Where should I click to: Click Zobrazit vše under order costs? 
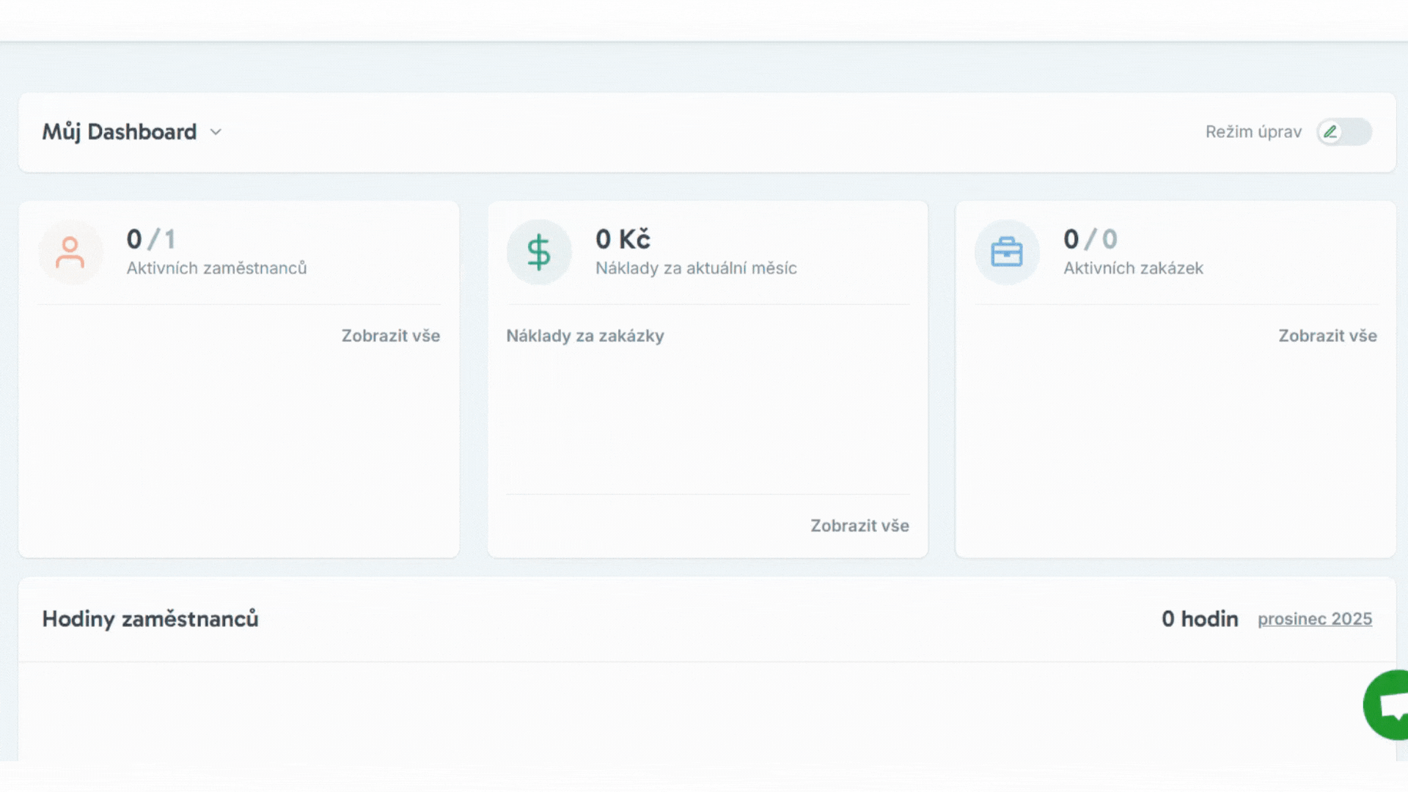[x=859, y=526]
